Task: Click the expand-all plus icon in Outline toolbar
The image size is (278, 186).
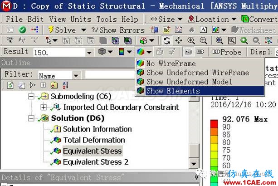Action: point(43,85)
